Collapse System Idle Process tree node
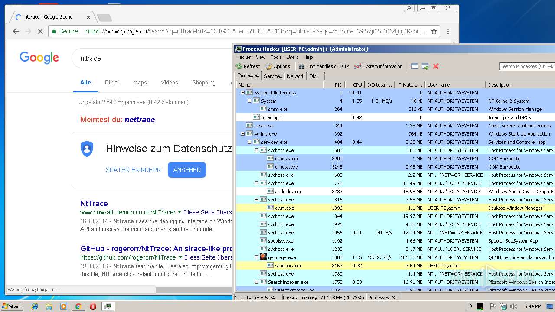 click(242, 93)
